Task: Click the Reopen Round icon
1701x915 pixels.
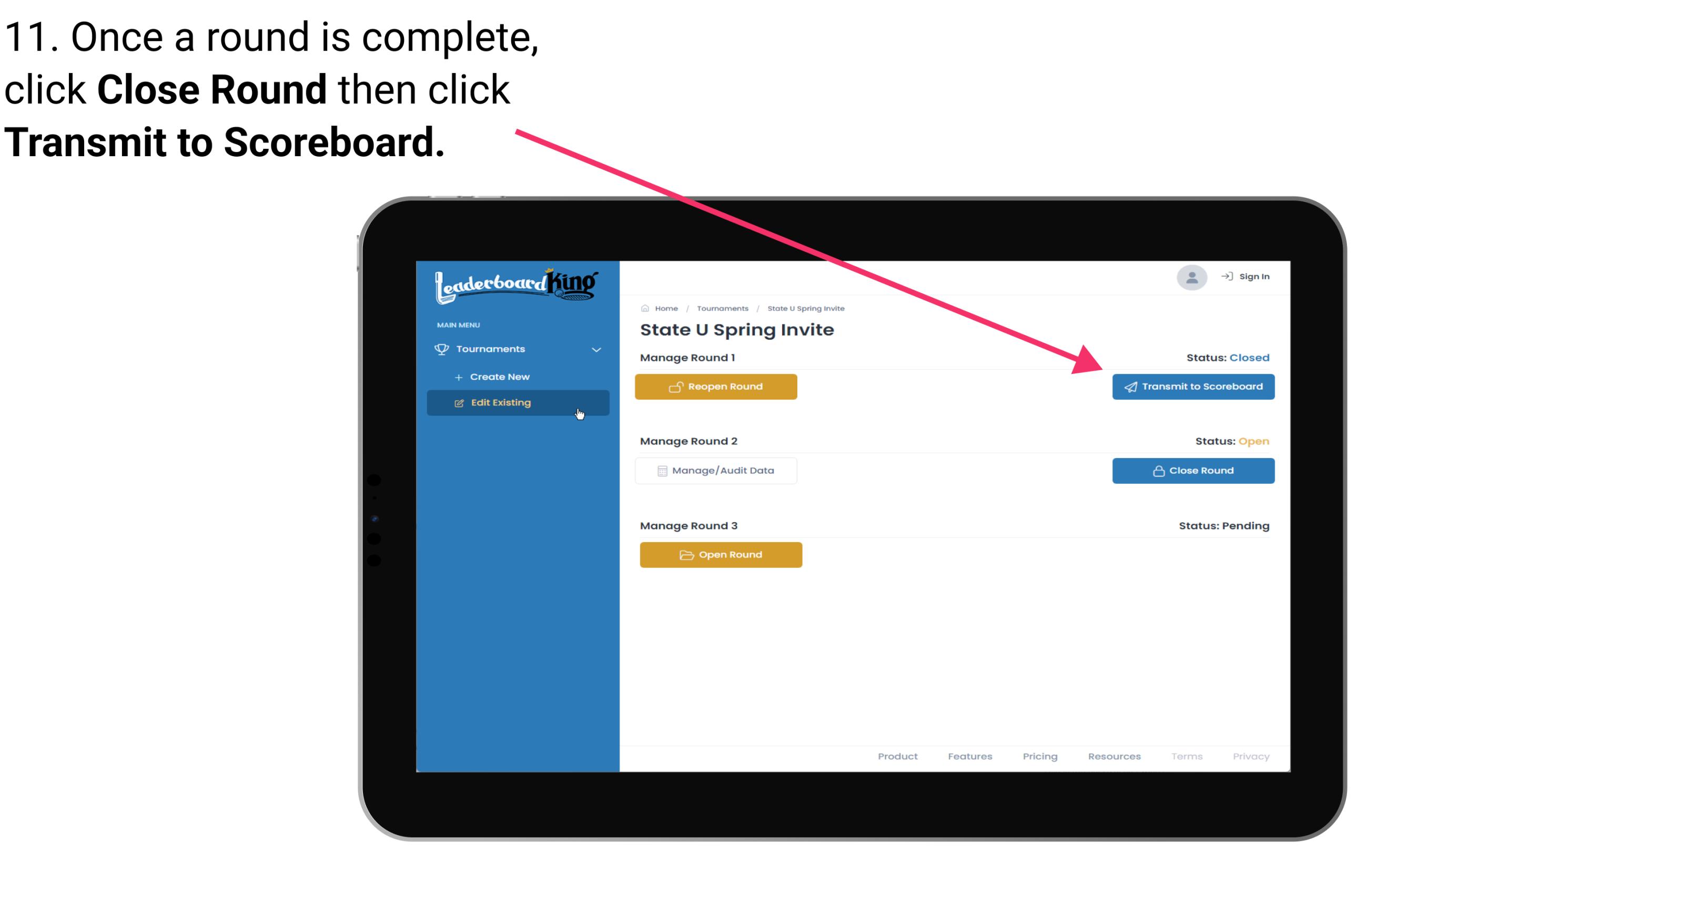Action: pyautogui.click(x=676, y=385)
